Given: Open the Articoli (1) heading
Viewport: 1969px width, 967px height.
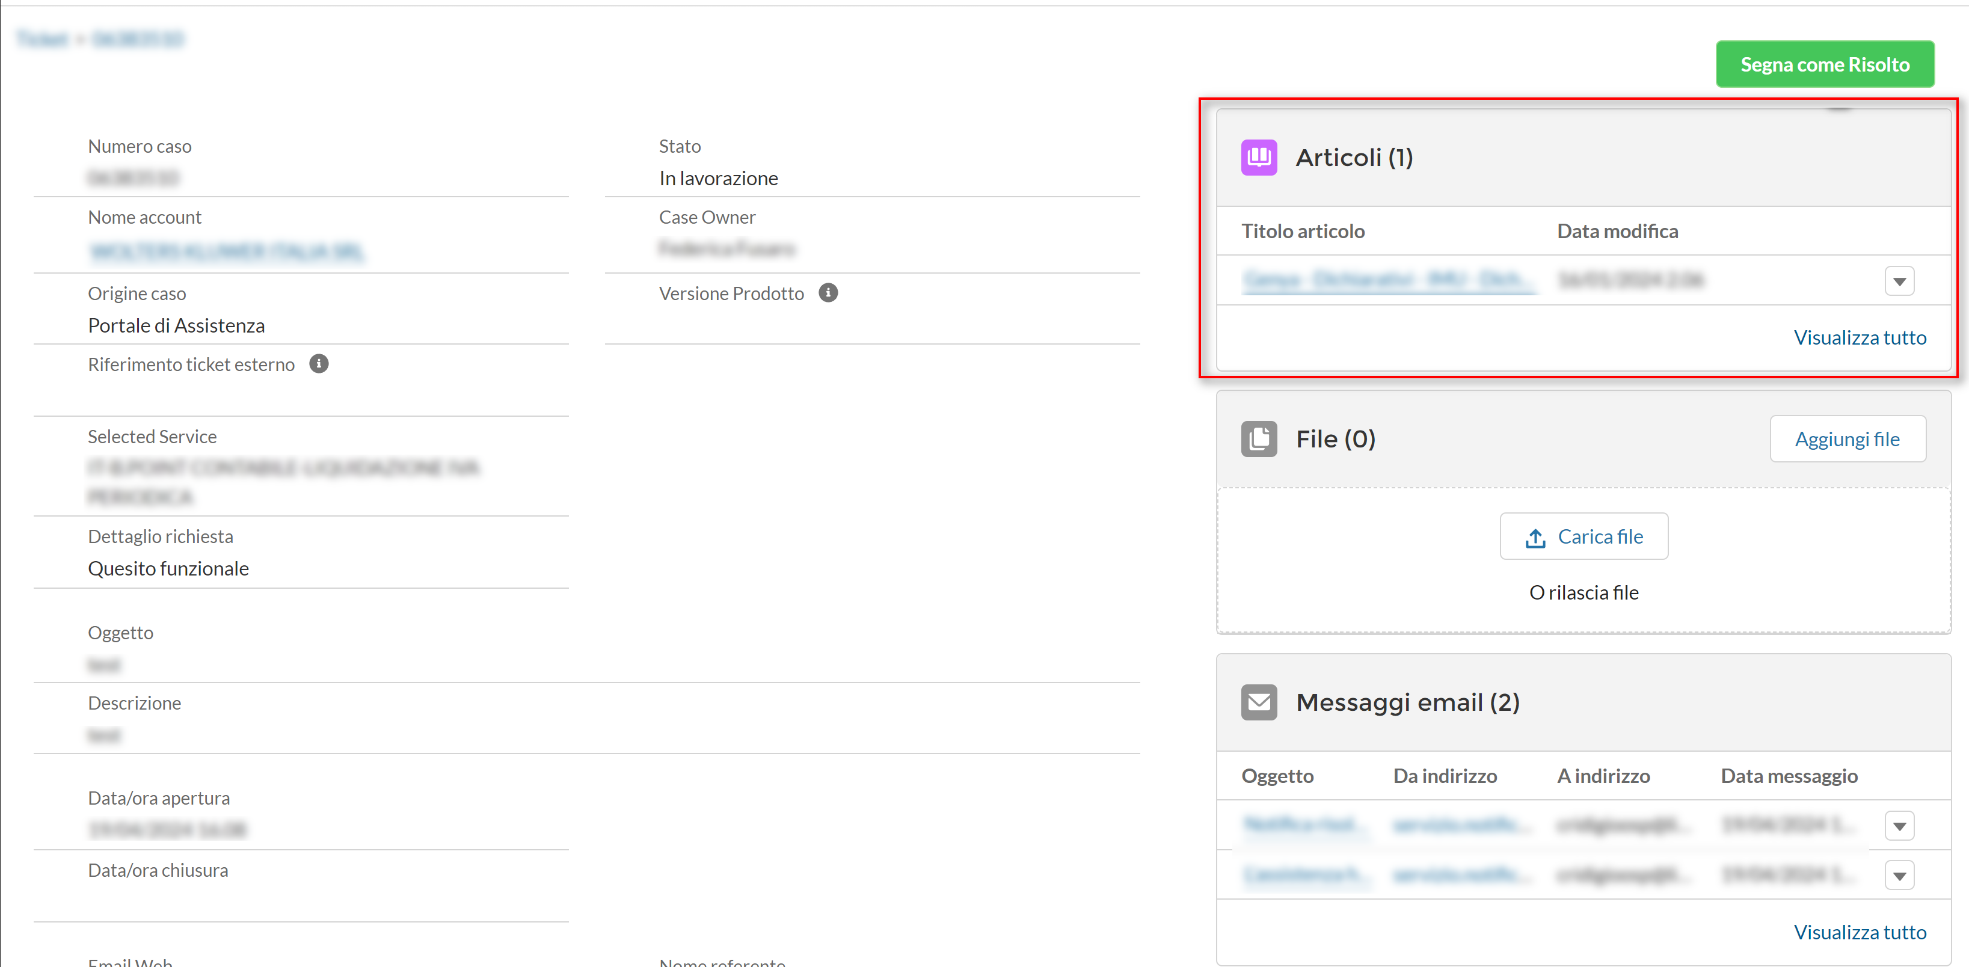Looking at the screenshot, I should click(1354, 158).
